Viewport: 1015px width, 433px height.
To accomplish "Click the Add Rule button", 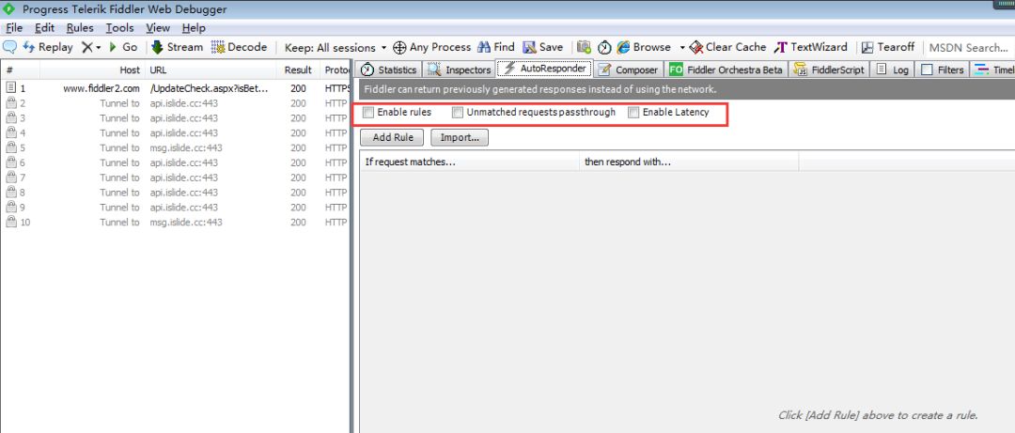I will [393, 137].
